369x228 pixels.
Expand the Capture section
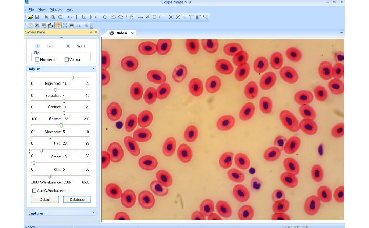(x=93, y=213)
